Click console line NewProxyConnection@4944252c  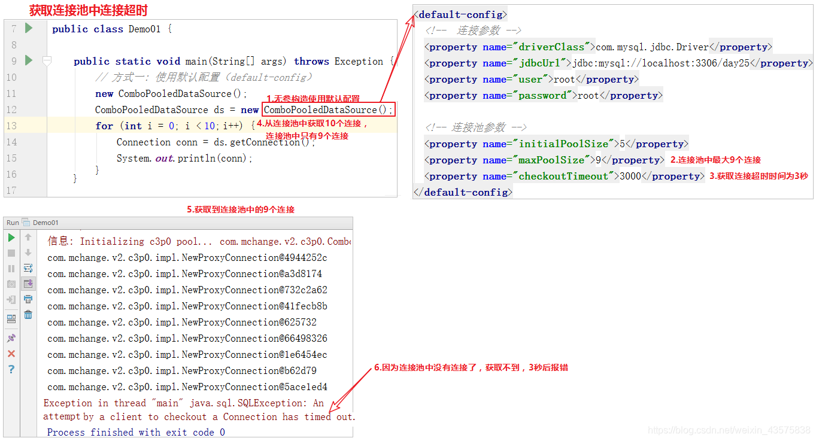pos(187,258)
